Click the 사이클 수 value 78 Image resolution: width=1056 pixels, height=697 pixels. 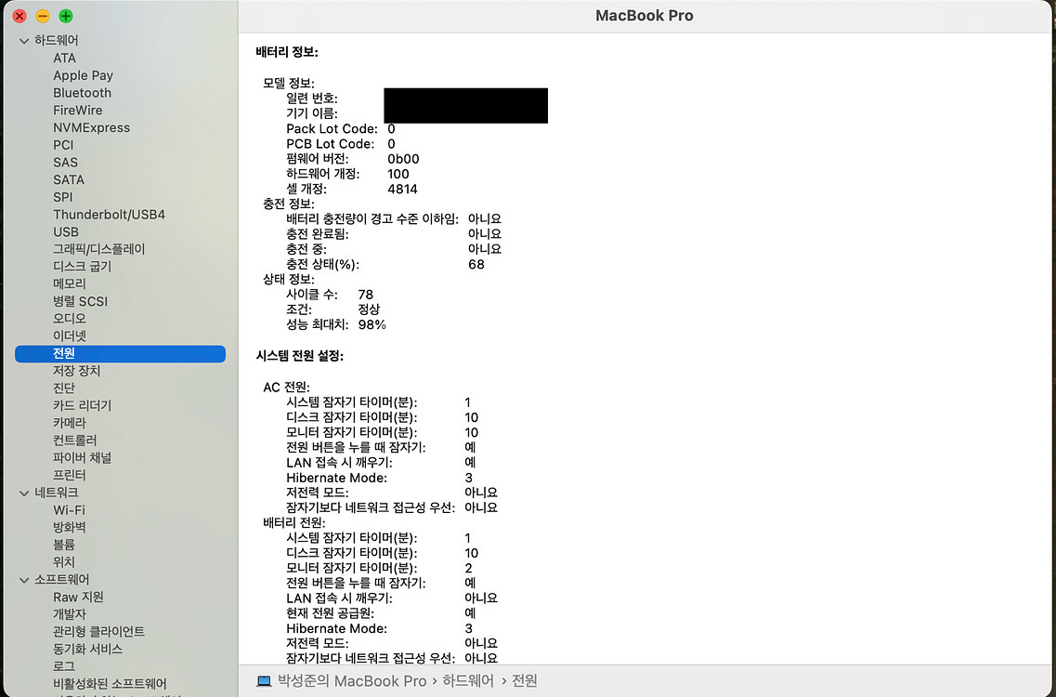point(366,295)
